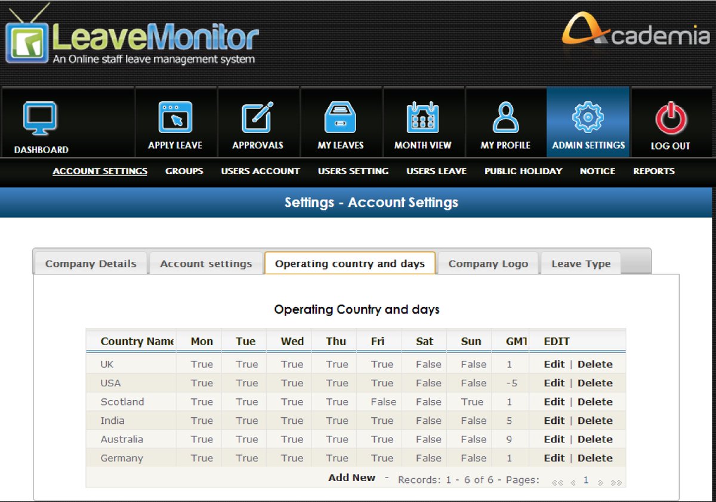Open the Leave Type tab

click(x=580, y=263)
